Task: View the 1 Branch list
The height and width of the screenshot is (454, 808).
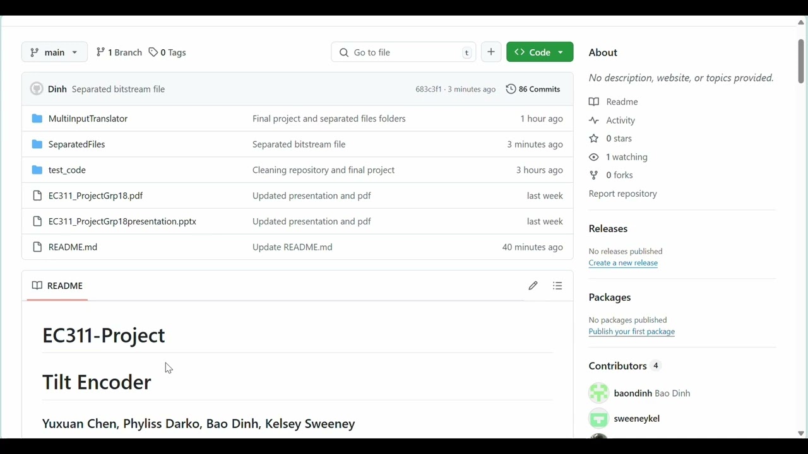Action: tap(119, 52)
